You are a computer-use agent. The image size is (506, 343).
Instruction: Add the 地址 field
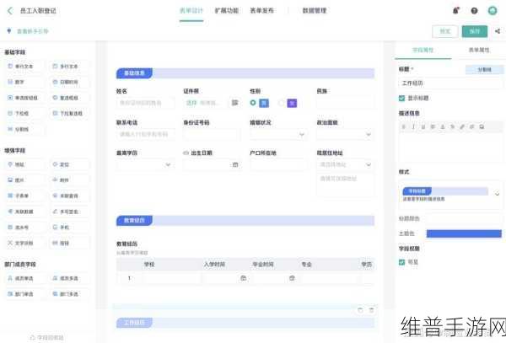24,164
